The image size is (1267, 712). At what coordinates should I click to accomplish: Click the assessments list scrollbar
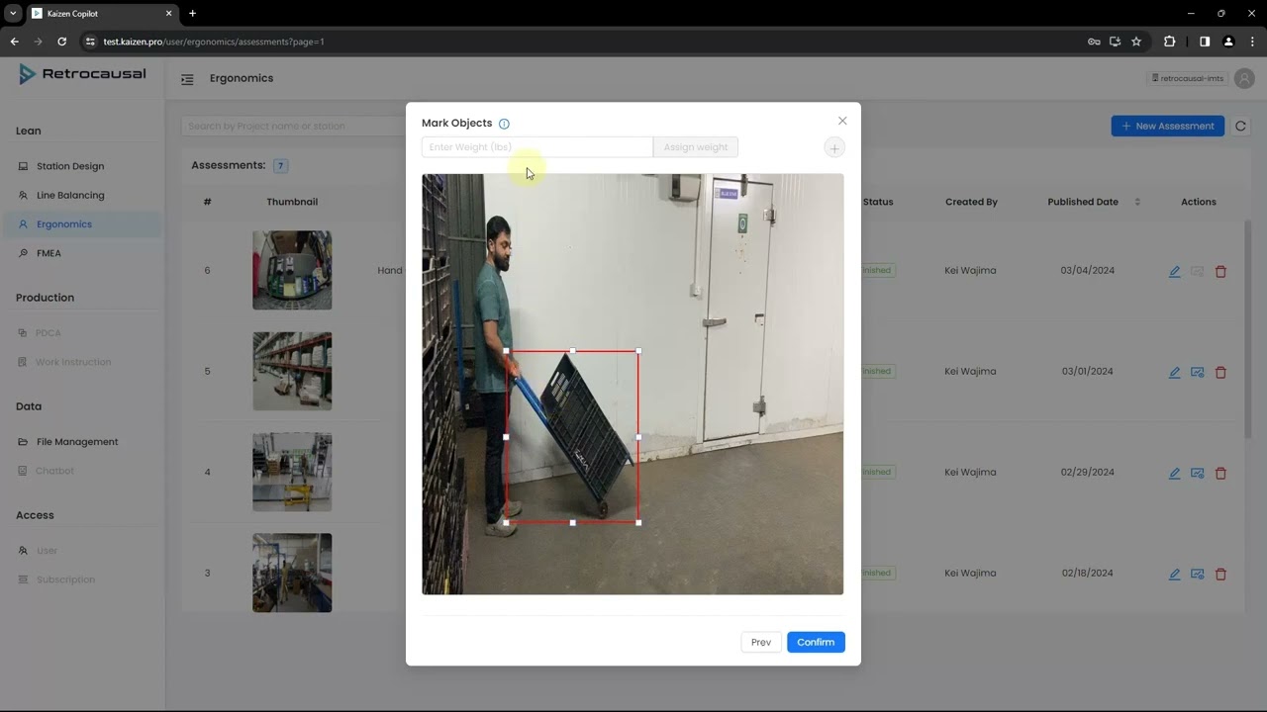[1248, 329]
